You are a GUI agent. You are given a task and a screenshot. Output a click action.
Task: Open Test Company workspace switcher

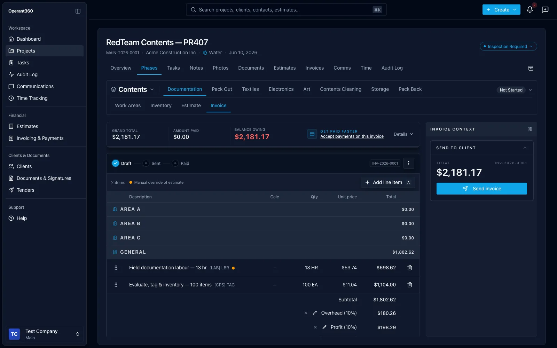pyautogui.click(x=45, y=334)
